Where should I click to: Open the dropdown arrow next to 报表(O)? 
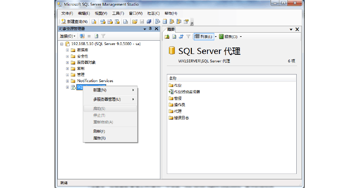click(x=241, y=37)
